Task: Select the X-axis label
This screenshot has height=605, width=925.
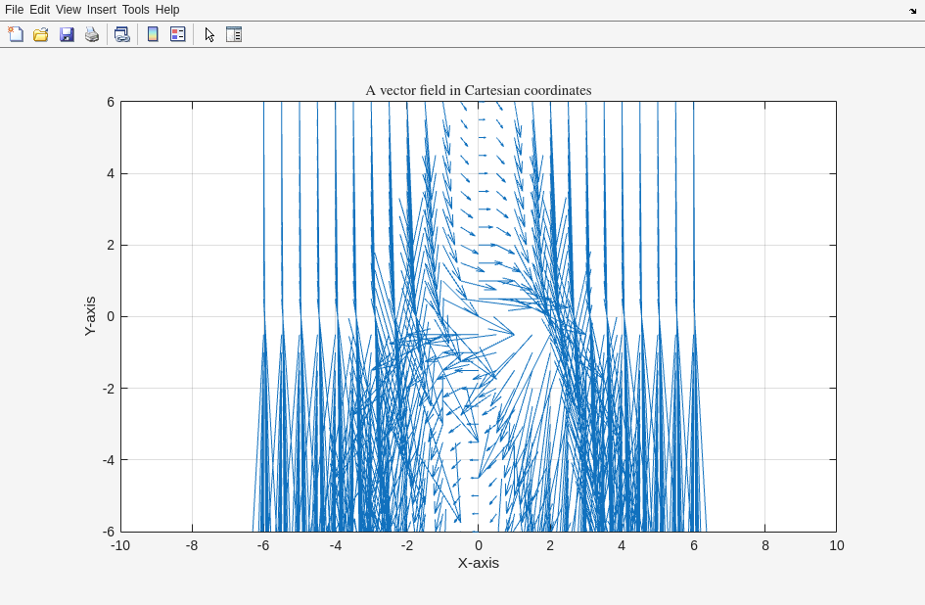Action: point(479,563)
